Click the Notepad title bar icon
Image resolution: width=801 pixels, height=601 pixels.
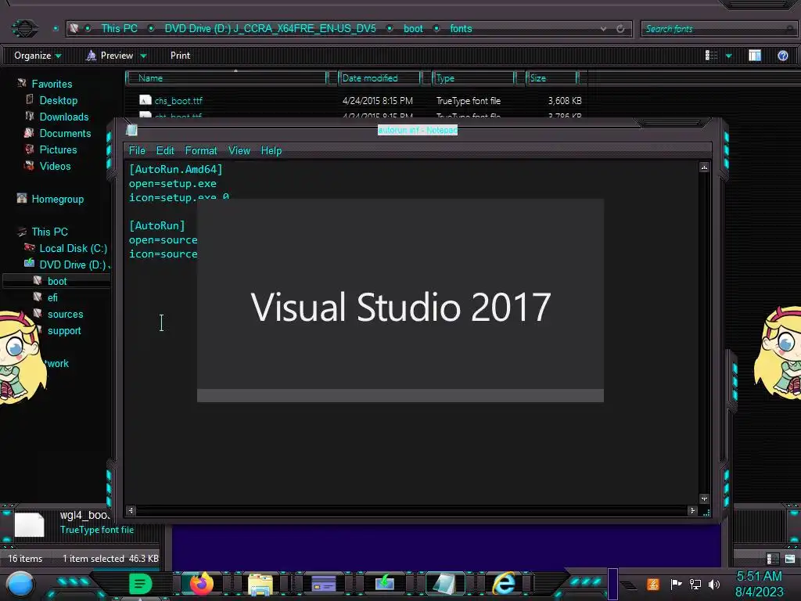(131, 130)
